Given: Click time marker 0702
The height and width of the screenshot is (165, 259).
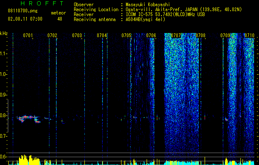Looking at the screenshot, I should (52, 35).
